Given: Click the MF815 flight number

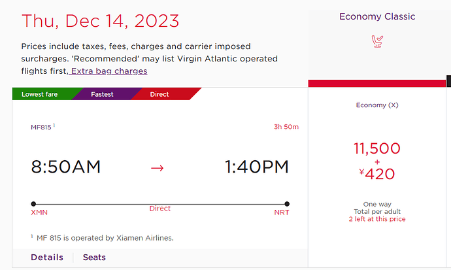Looking at the screenshot, I should click(x=41, y=127).
